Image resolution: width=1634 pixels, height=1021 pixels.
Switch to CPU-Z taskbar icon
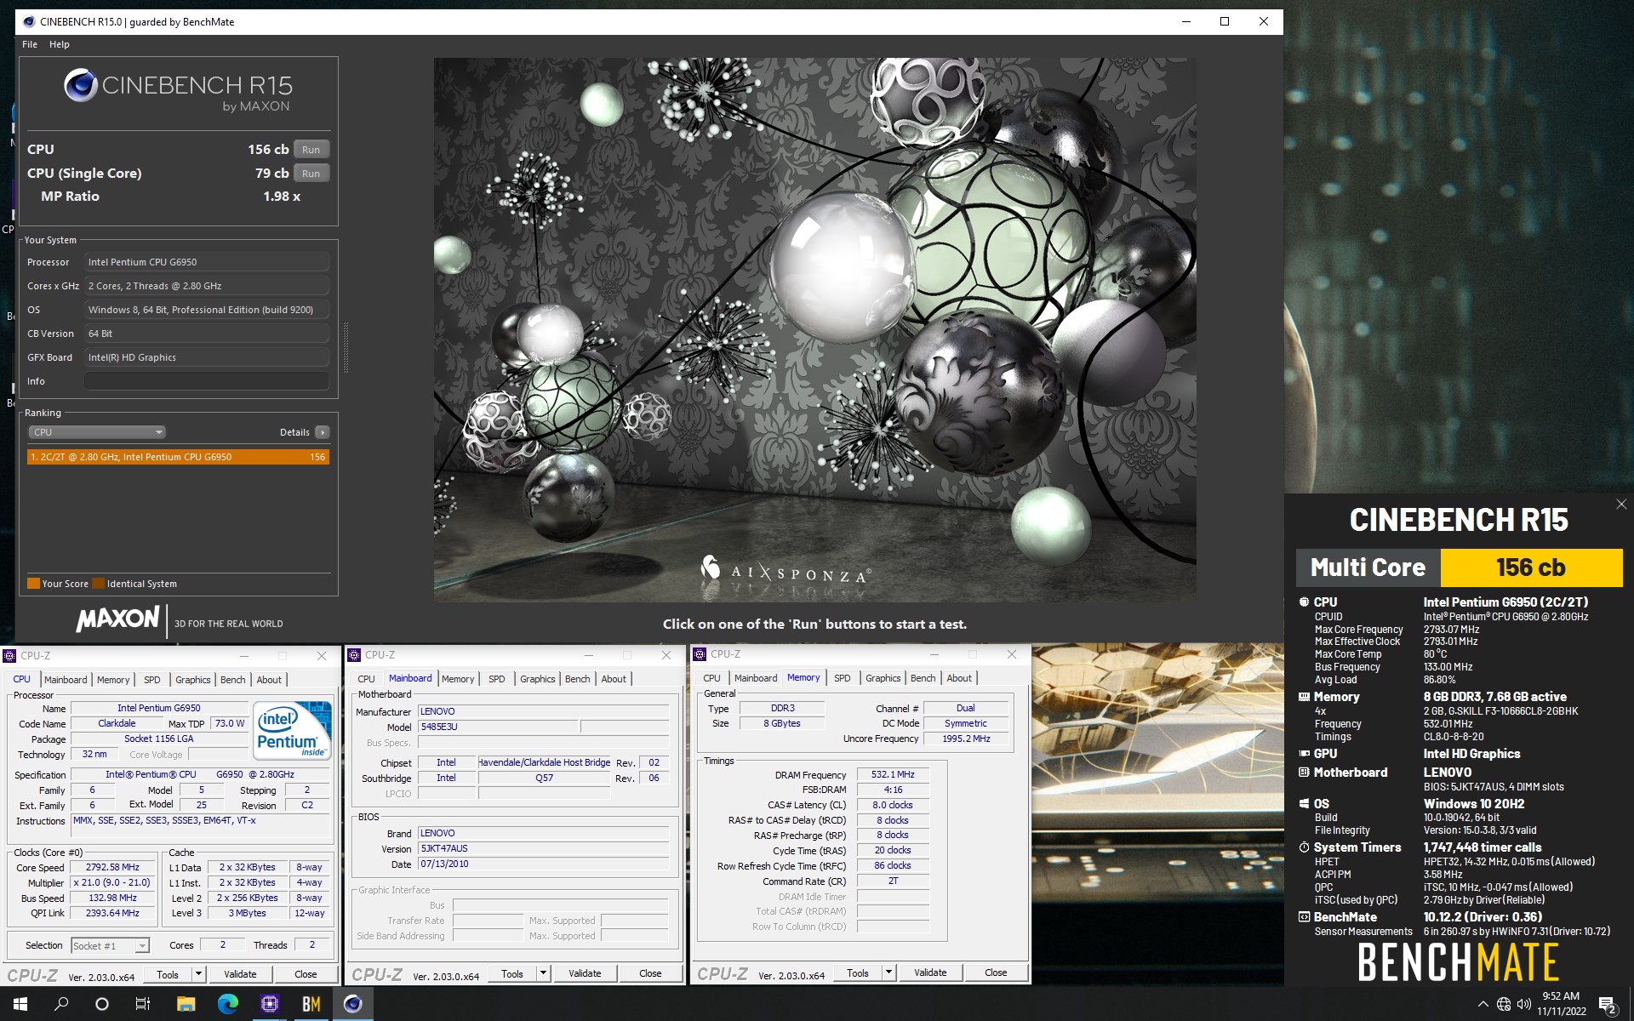270,1004
